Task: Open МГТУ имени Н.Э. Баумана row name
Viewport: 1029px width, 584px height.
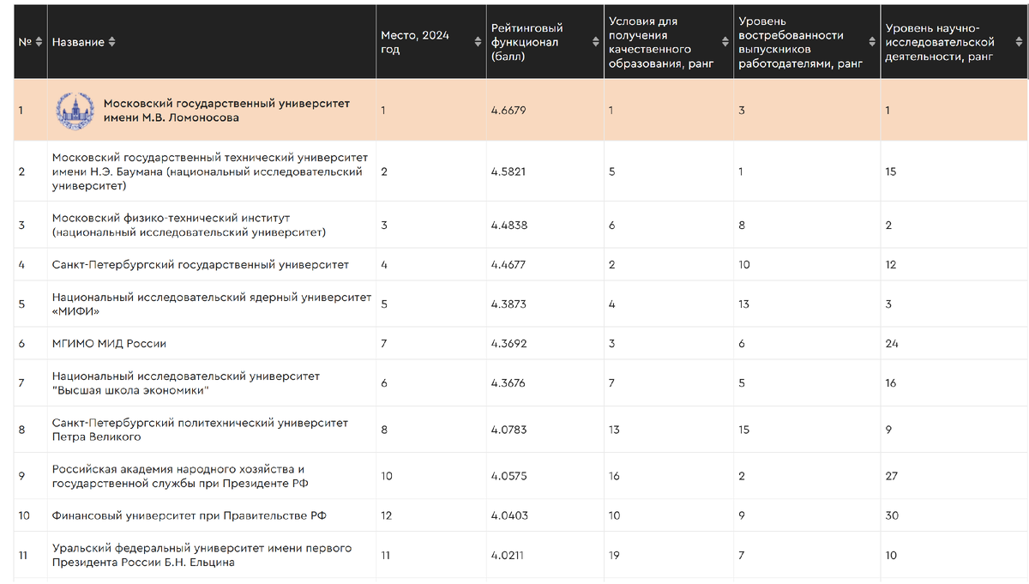Action: (x=210, y=171)
